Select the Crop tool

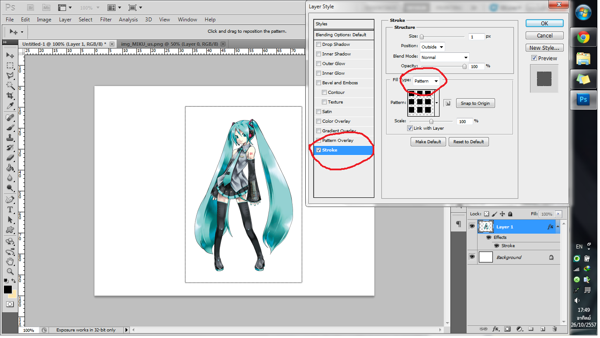10,96
